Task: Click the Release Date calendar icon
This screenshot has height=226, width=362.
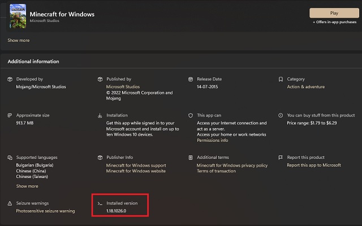Action: (191, 79)
